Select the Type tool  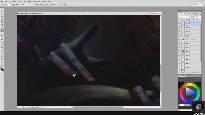tap(2, 53)
